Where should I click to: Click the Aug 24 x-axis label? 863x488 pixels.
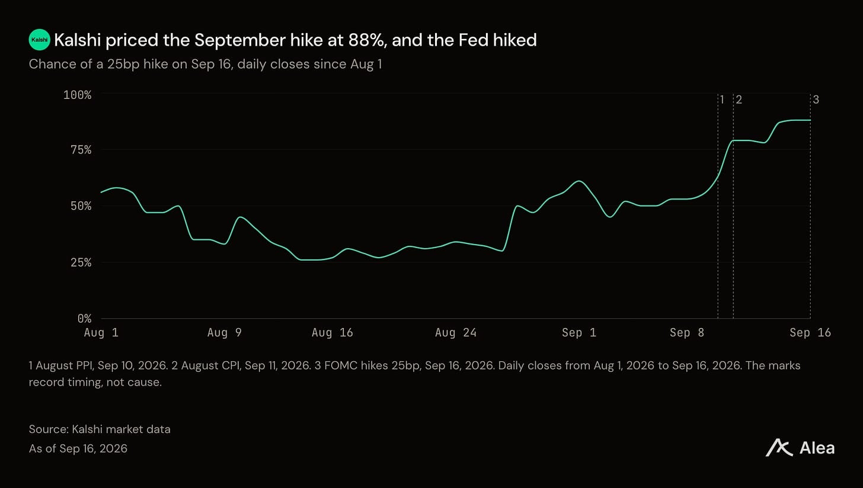pos(456,333)
